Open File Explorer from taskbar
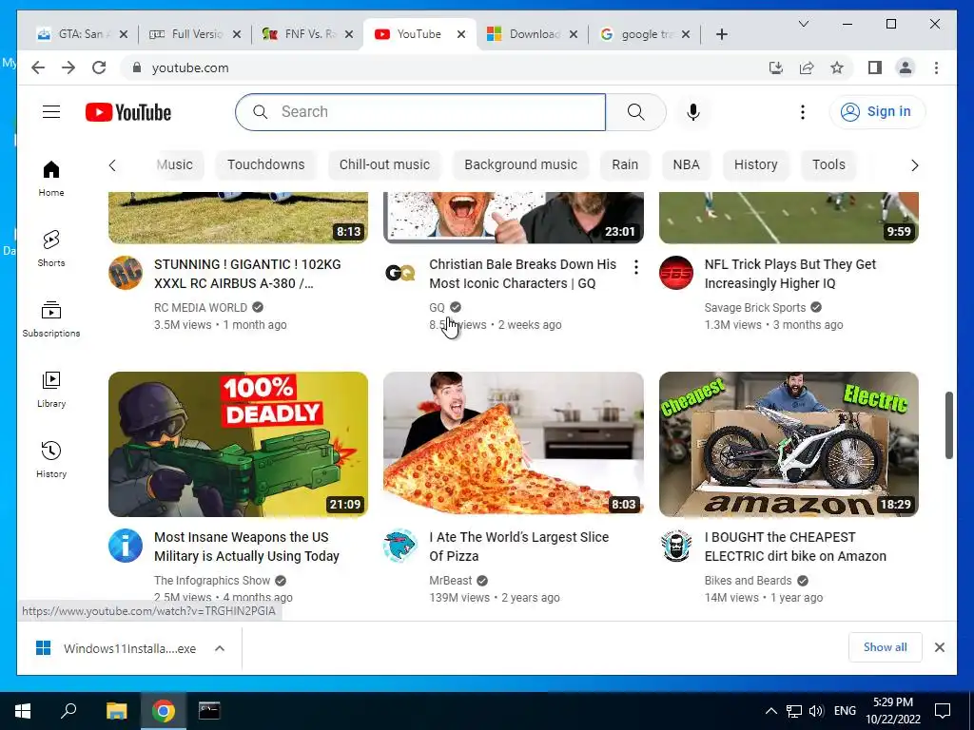Viewport: 974px width, 730px height. click(x=116, y=711)
